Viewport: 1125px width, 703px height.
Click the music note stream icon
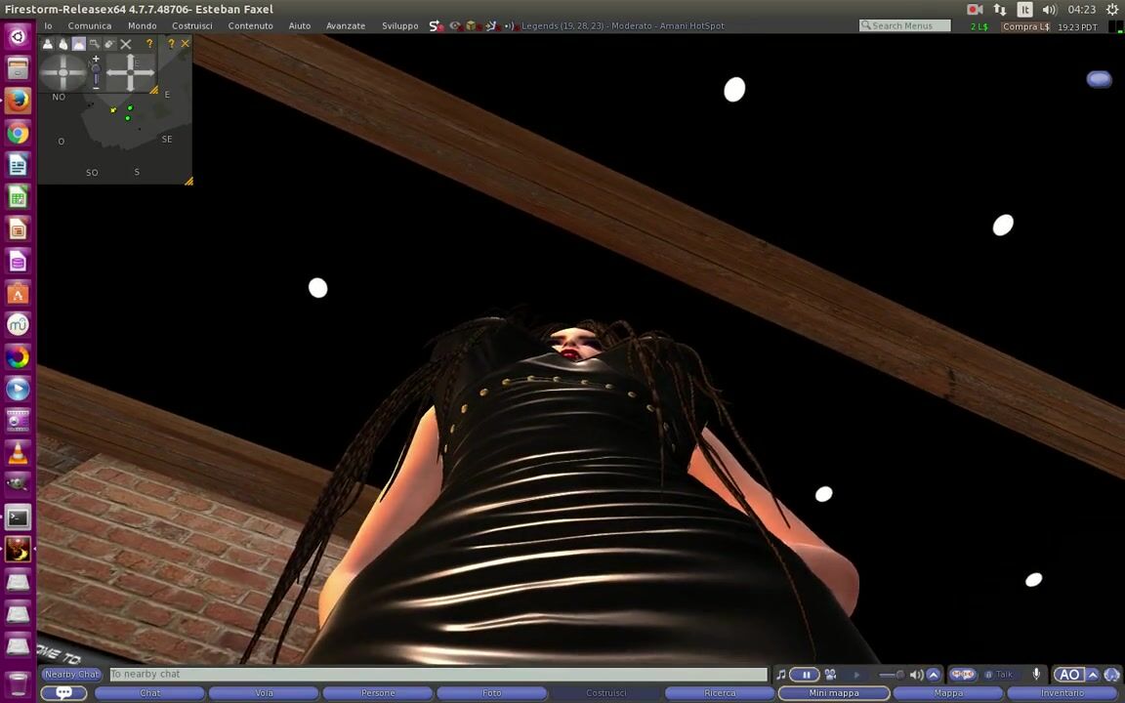[x=781, y=675]
